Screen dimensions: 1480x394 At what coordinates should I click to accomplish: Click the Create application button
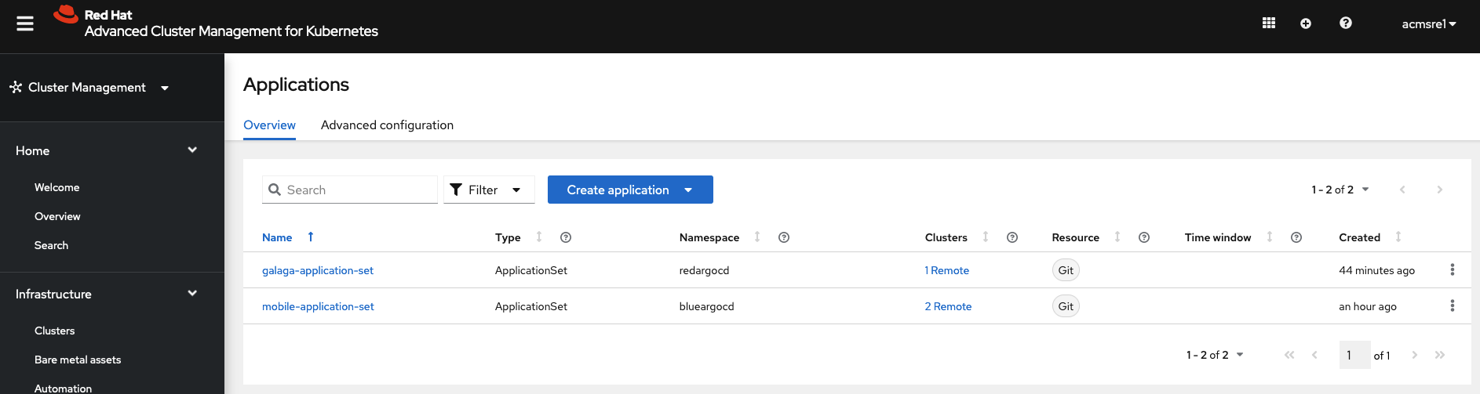coord(630,190)
